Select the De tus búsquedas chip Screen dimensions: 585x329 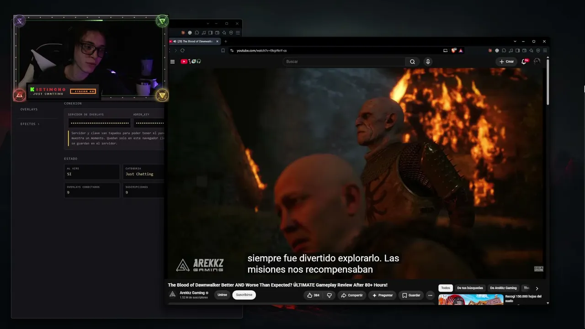(x=470, y=288)
